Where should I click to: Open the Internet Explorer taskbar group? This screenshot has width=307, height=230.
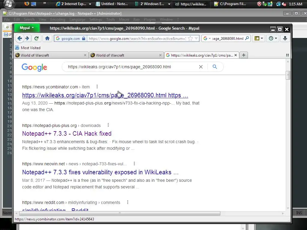point(73,4)
